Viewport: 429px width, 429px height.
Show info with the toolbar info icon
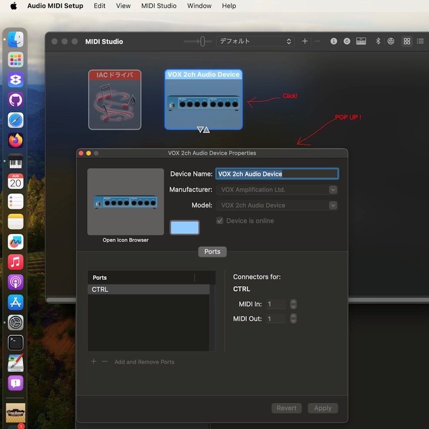[334, 41]
